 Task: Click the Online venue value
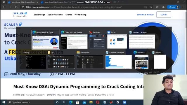click(91, 95)
